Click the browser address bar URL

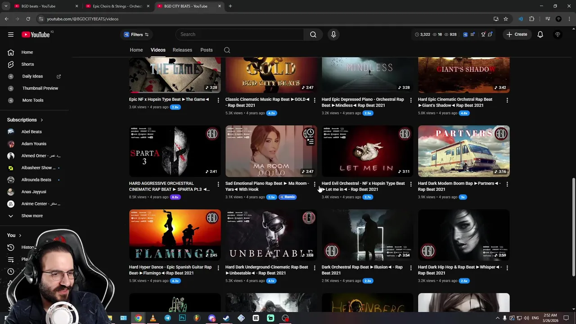83,19
